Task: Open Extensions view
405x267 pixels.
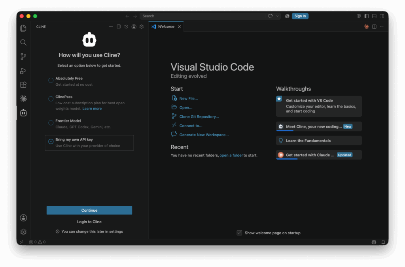Action: click(x=23, y=85)
